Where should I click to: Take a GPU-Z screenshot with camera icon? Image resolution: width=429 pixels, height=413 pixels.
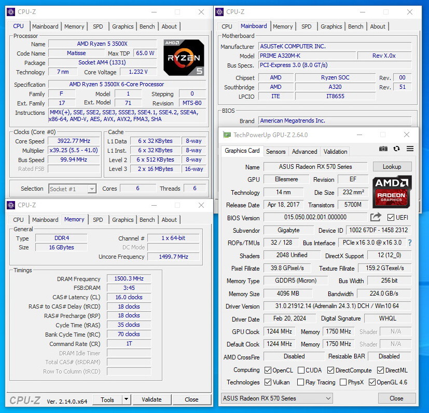click(383, 149)
